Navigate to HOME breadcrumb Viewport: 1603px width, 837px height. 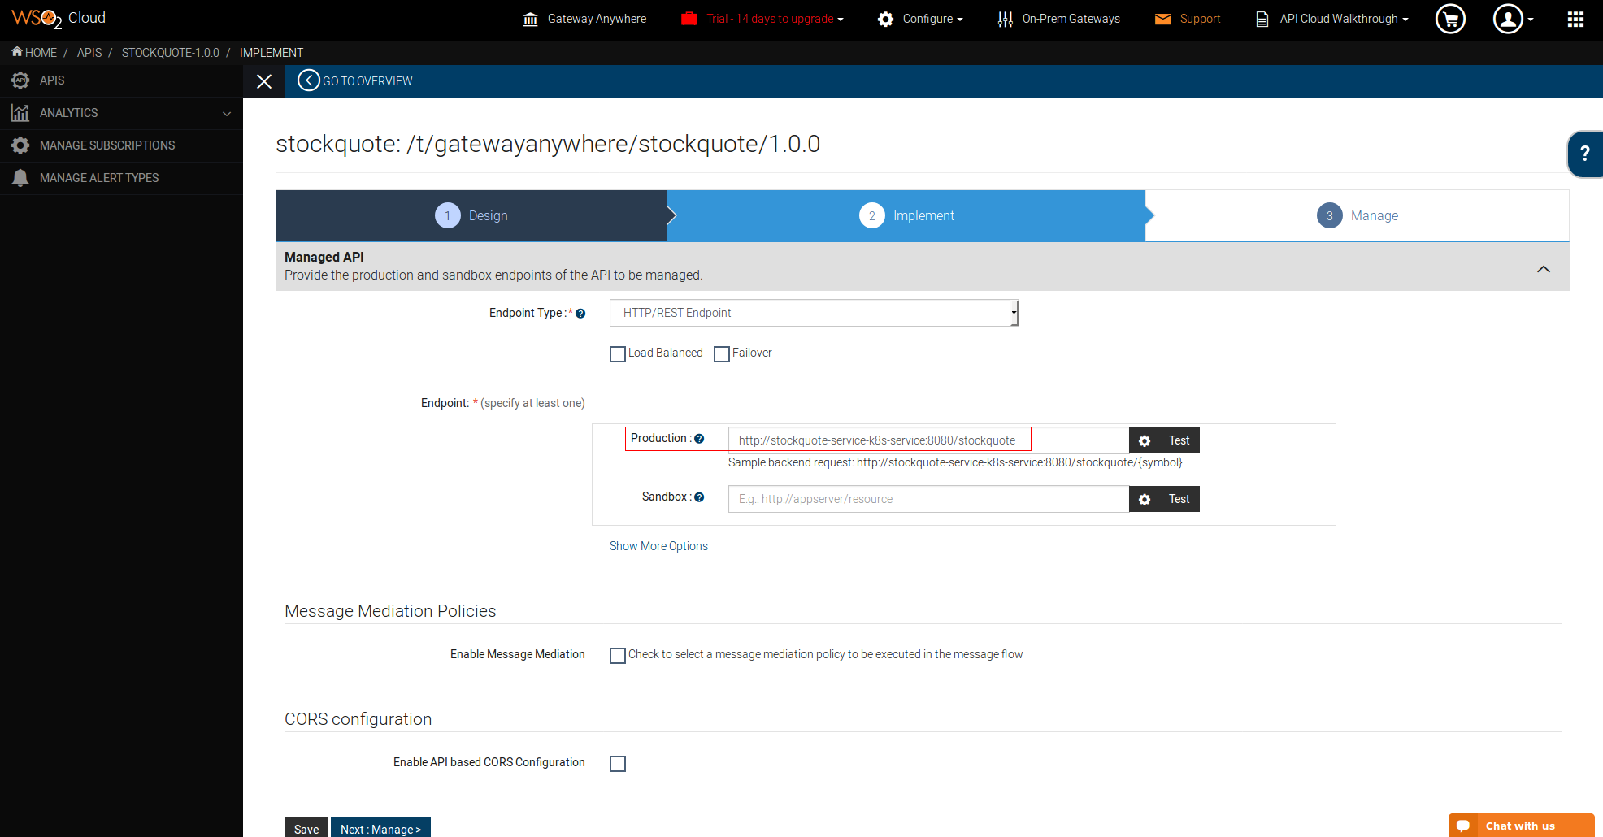[41, 53]
